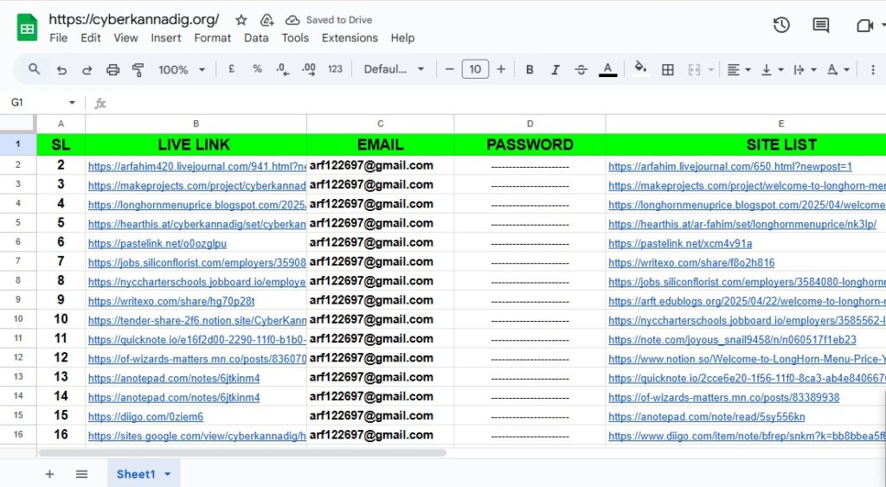This screenshot has width=886, height=487.
Task: Format as currency pound
Action: [x=232, y=69]
